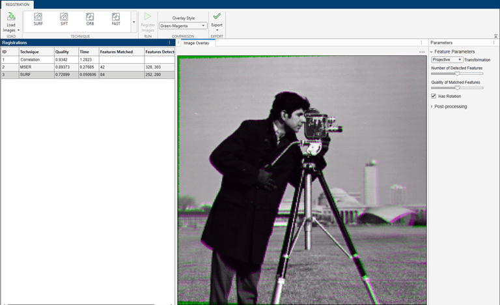Sort by the Time column header
This screenshot has width=500, height=305.
click(89, 51)
